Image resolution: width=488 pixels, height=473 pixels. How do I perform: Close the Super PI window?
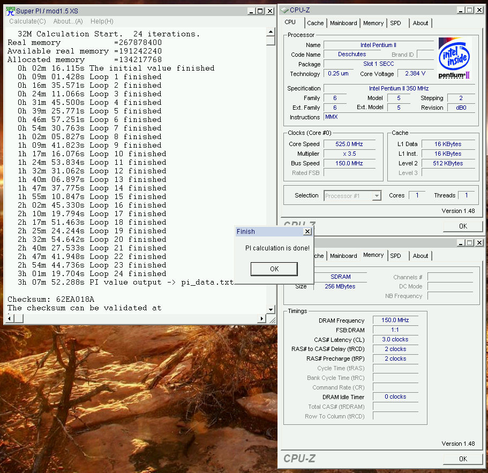pos(270,11)
